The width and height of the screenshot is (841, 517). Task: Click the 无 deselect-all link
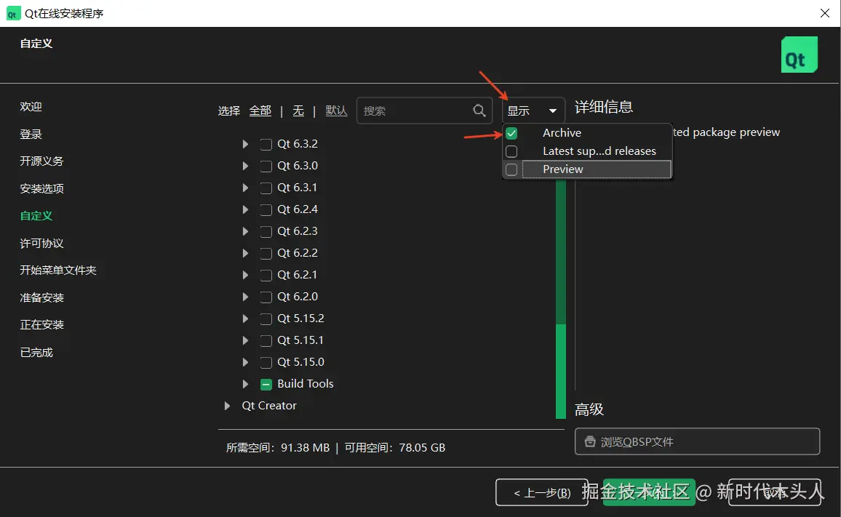[298, 111]
